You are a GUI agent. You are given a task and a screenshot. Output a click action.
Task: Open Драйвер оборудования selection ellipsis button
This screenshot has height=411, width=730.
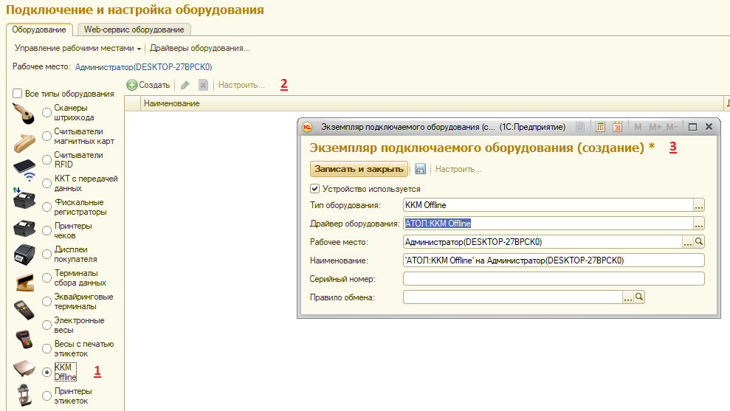[699, 224]
